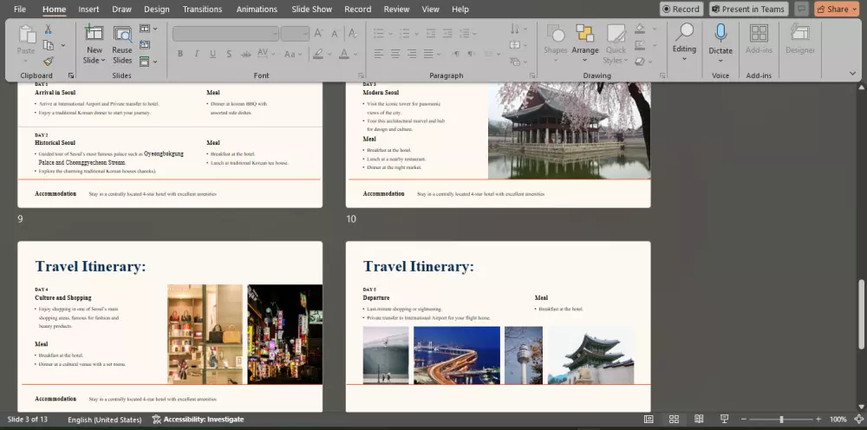Start Slide Show from status bar icon

(723, 420)
